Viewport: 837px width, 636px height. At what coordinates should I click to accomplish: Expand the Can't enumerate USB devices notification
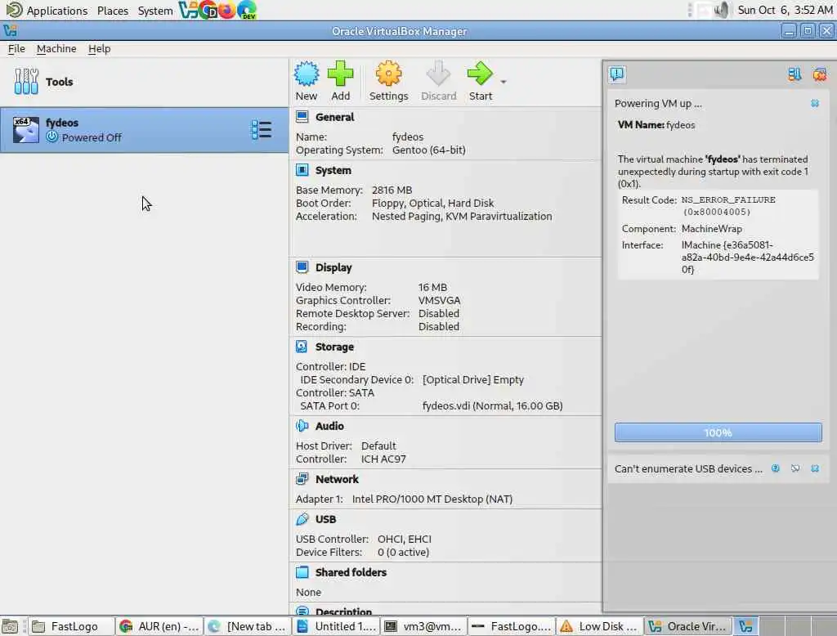pyautogui.click(x=688, y=469)
